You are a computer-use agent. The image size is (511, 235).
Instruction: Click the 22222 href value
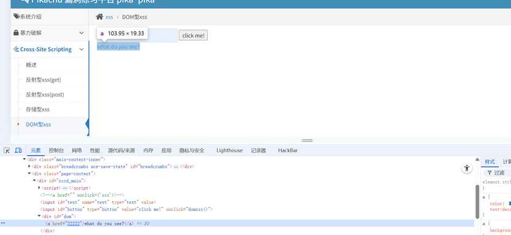[73, 223]
